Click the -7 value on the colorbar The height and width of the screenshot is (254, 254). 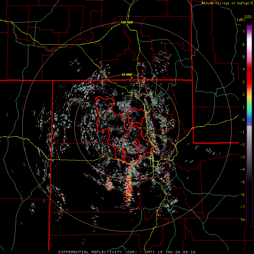(x=242, y=207)
